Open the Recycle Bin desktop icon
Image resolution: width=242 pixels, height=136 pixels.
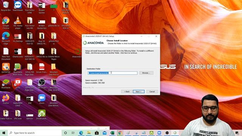[x=6, y=6]
